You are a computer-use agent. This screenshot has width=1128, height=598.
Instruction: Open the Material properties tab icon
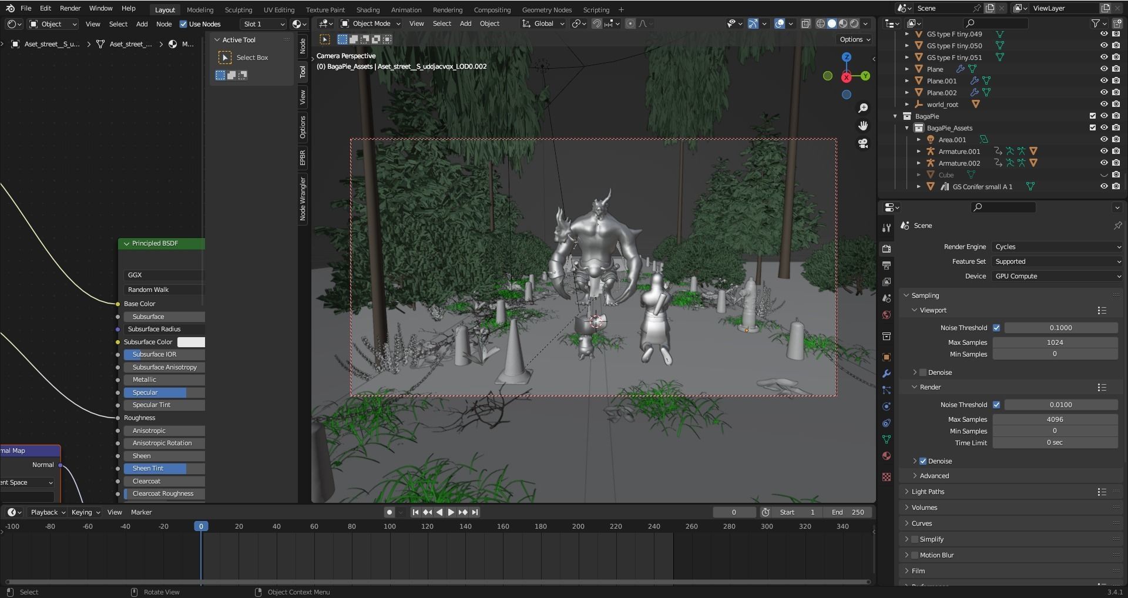click(887, 456)
